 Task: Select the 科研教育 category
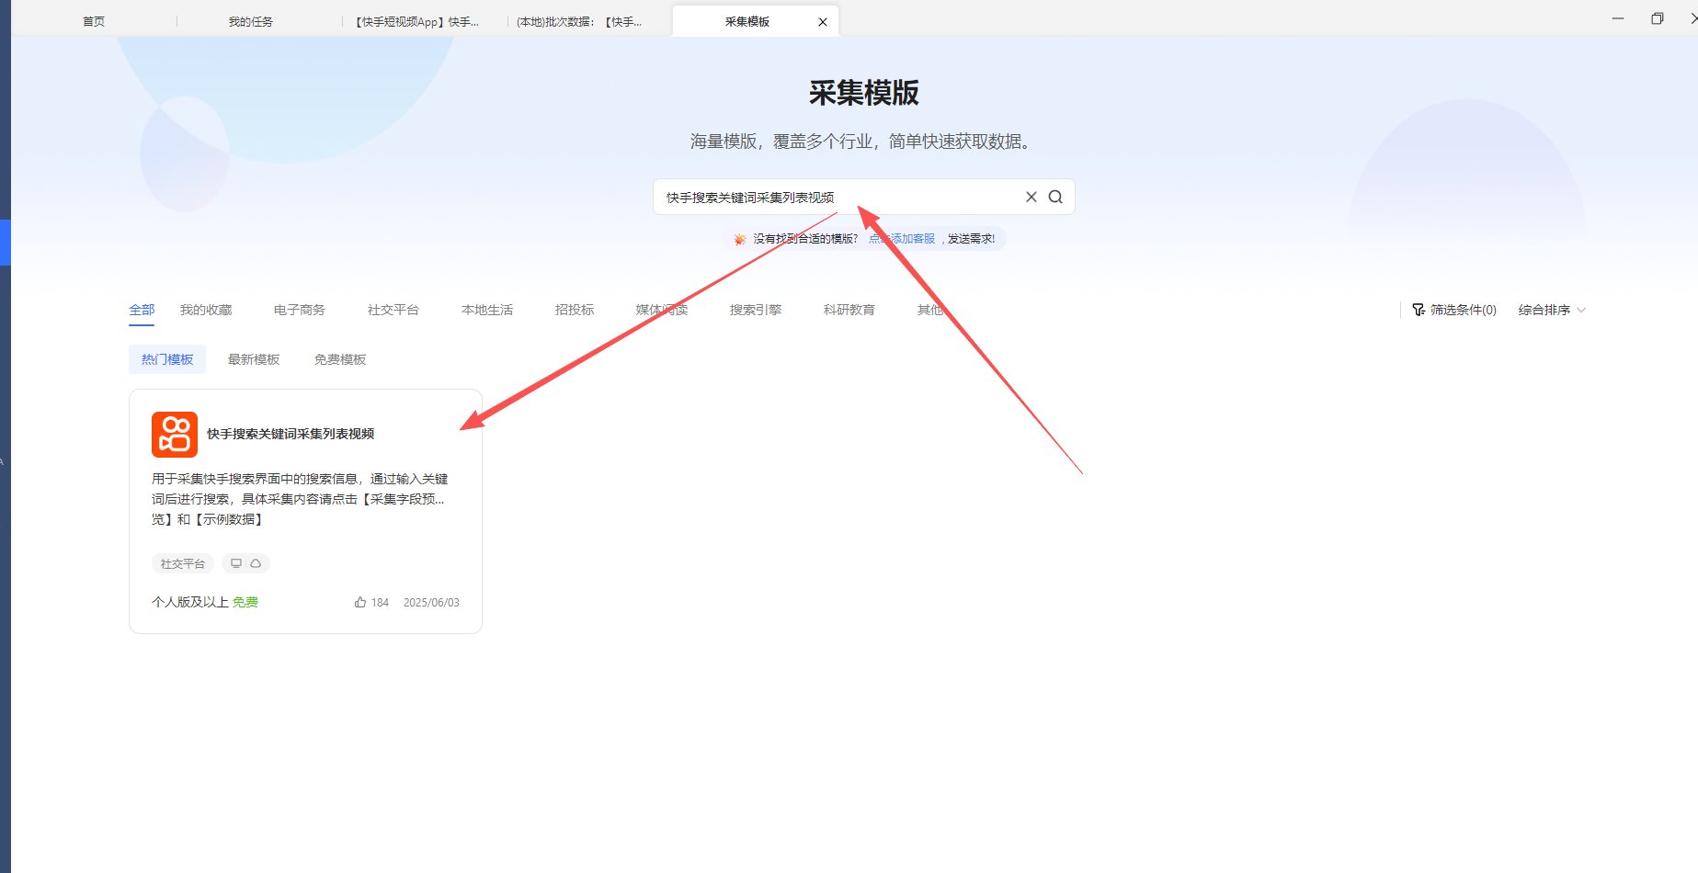(x=849, y=310)
